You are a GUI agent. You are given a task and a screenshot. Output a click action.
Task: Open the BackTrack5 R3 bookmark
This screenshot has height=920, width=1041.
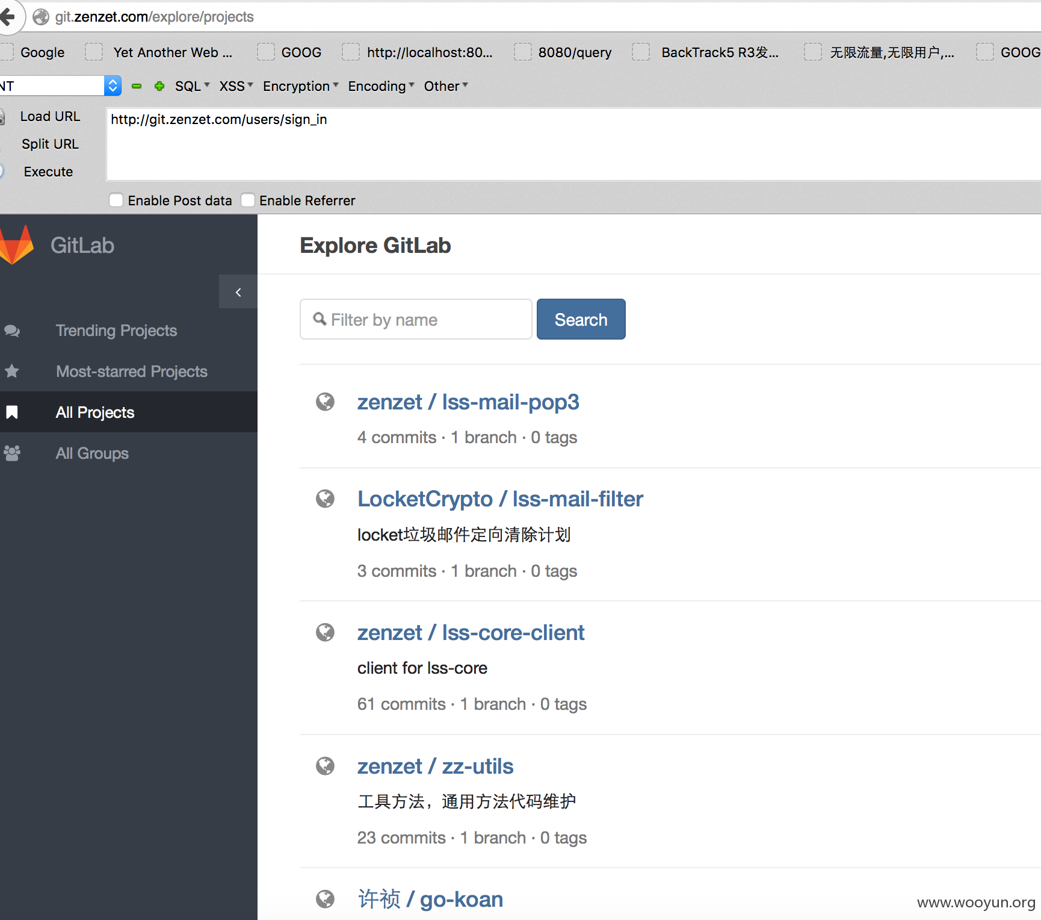(706, 52)
